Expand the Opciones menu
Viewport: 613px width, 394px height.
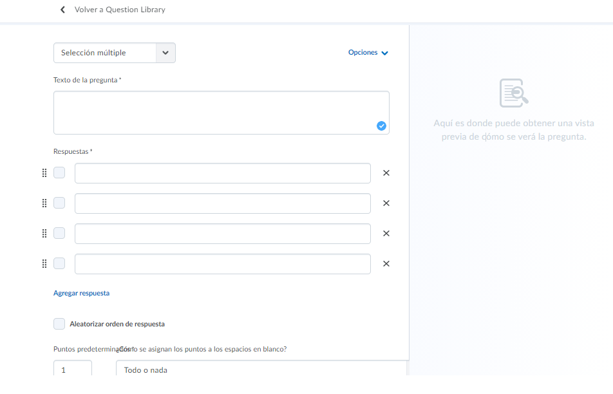pyautogui.click(x=368, y=53)
